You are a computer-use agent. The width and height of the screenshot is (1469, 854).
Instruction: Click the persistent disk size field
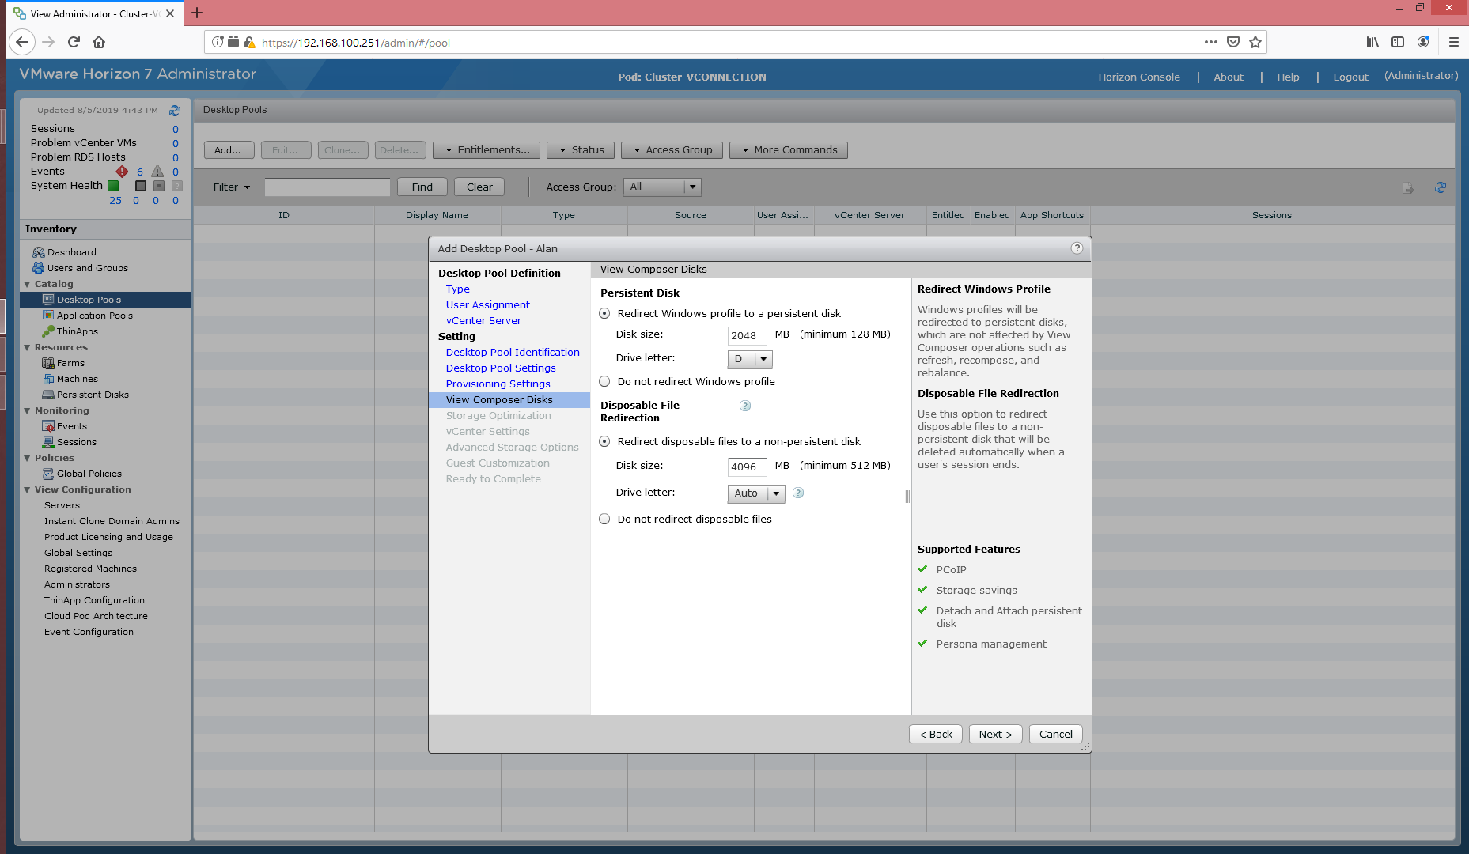[x=746, y=336]
